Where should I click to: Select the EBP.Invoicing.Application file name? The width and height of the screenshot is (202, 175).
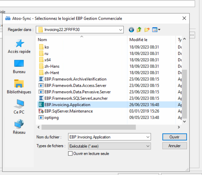(67, 105)
